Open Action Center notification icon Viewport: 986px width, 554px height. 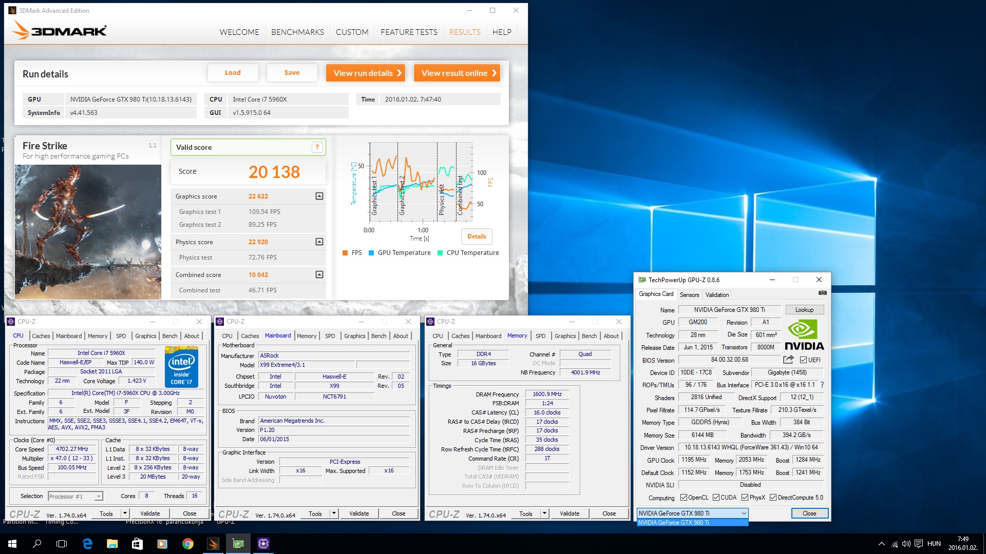[x=919, y=544]
